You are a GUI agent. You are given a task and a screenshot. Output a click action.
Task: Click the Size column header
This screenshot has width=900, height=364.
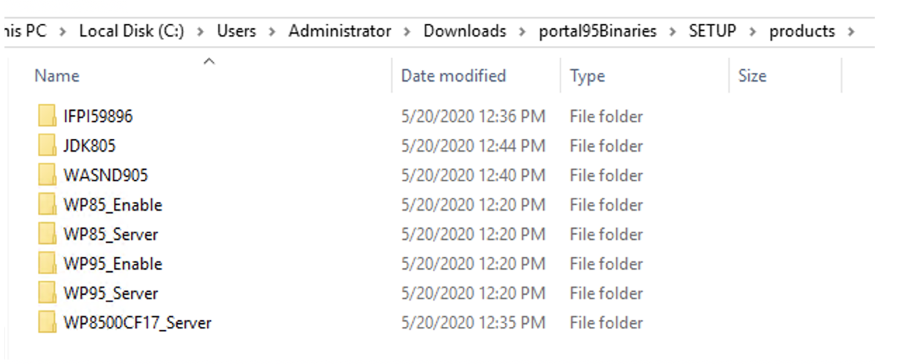pyautogui.click(x=751, y=76)
